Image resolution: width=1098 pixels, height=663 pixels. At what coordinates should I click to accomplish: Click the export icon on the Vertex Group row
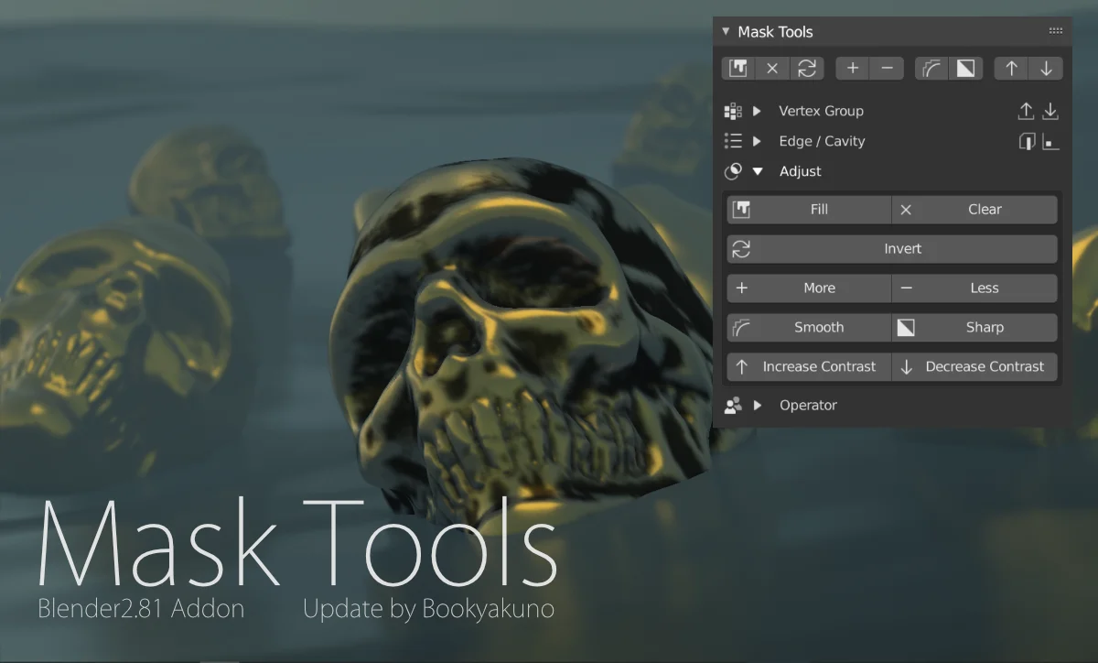coord(1026,111)
